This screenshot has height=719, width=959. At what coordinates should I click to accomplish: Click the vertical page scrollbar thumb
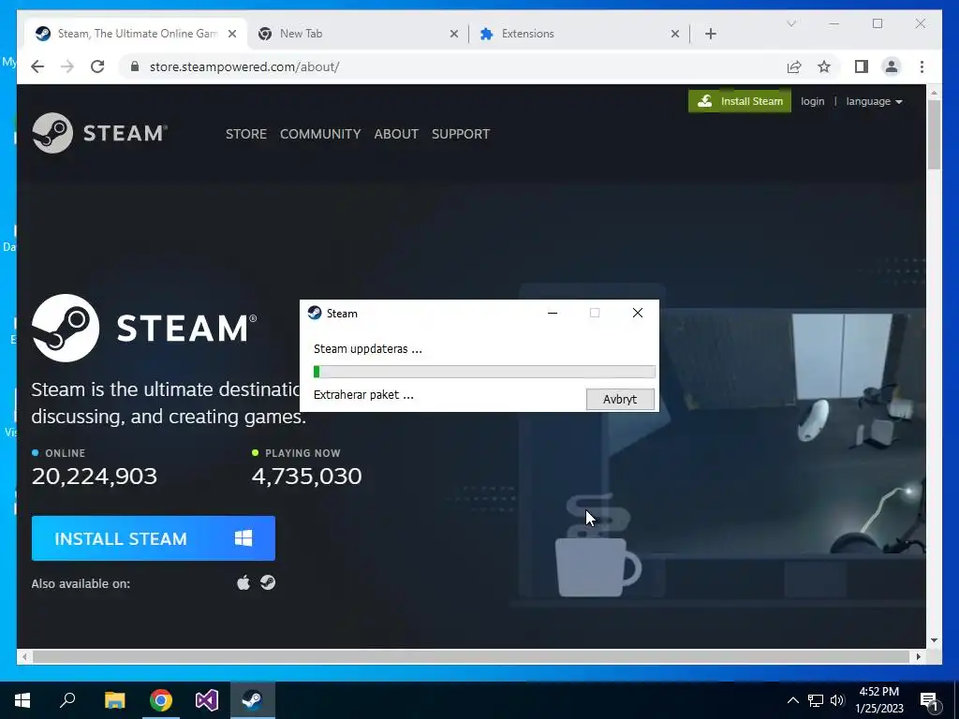(x=934, y=135)
